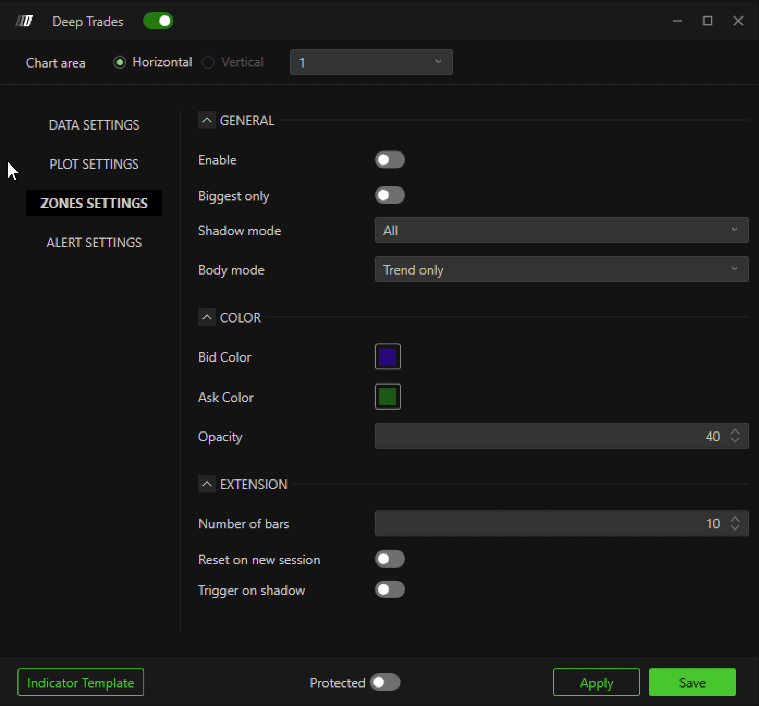Open the Indicator Template button

pos(81,682)
